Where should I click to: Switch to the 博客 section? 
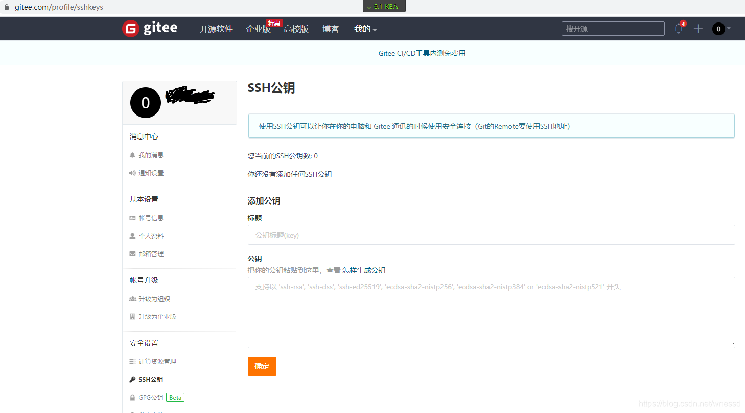point(331,29)
